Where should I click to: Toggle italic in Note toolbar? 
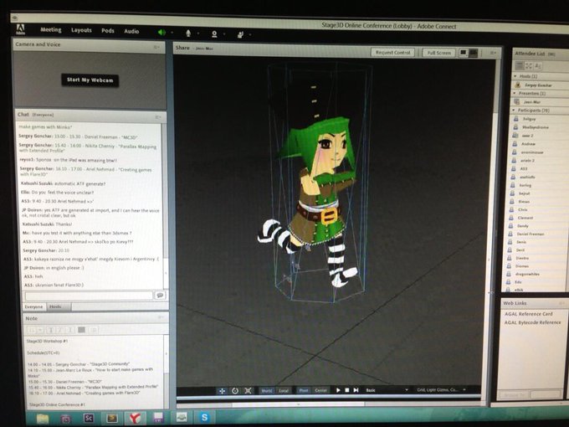60,330
